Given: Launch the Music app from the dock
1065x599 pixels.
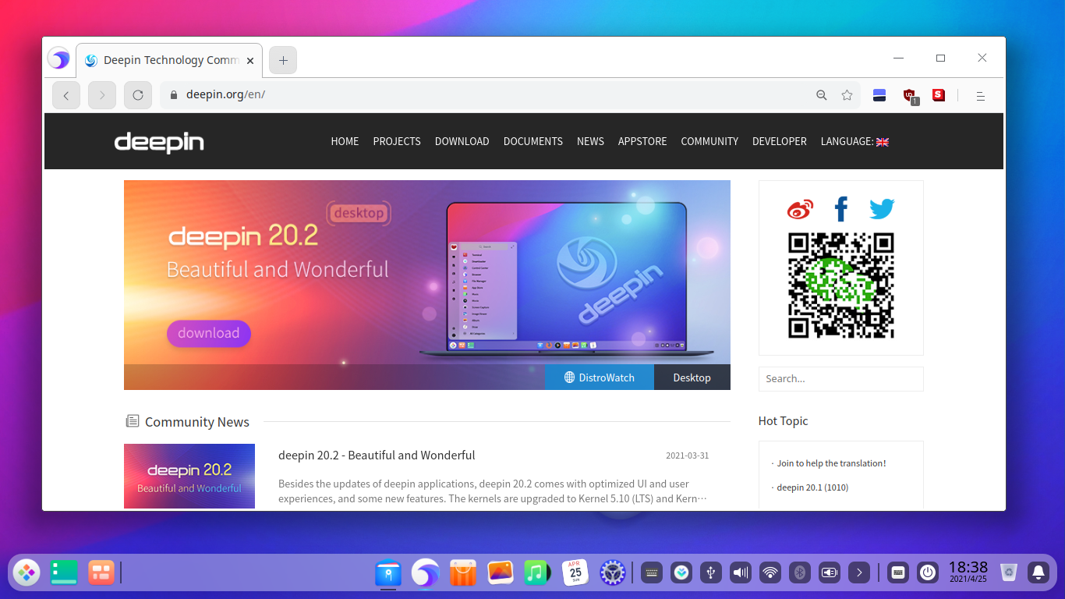Looking at the screenshot, I should [536, 573].
